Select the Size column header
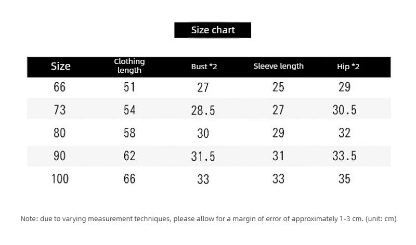 pyautogui.click(x=60, y=66)
